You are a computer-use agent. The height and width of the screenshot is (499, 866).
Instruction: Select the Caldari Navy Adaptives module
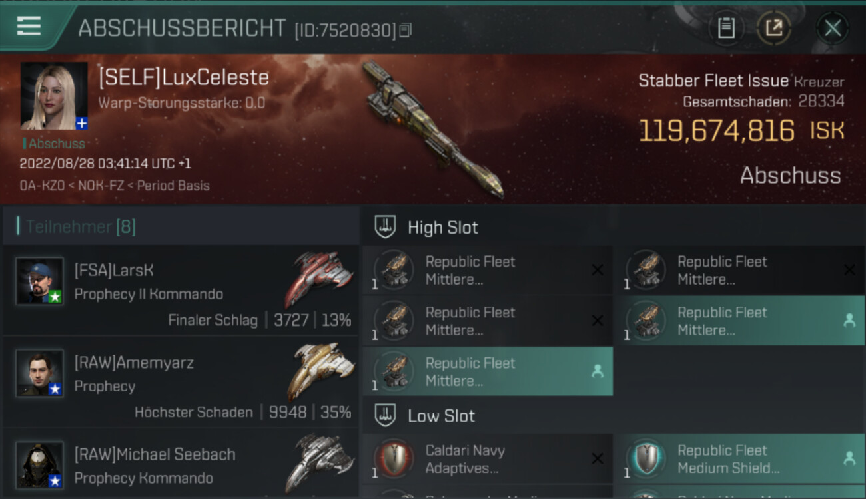coord(488,459)
